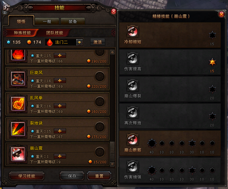
Task: Click the 重置 reset button
Action: pos(99,176)
